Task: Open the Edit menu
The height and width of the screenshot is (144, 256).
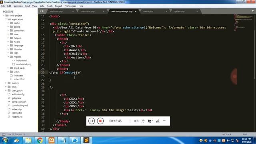Action: click(x=9, y=6)
